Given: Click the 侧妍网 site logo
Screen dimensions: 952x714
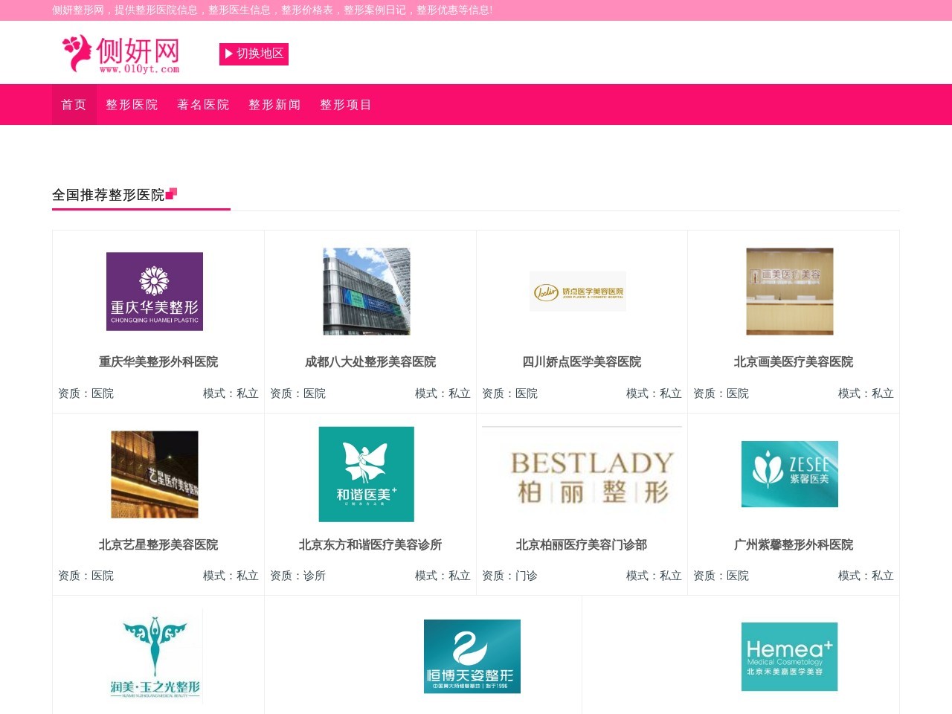Looking at the screenshot, I should tap(120, 54).
